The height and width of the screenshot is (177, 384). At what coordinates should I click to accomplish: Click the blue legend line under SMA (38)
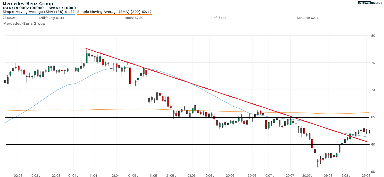click(39, 14)
